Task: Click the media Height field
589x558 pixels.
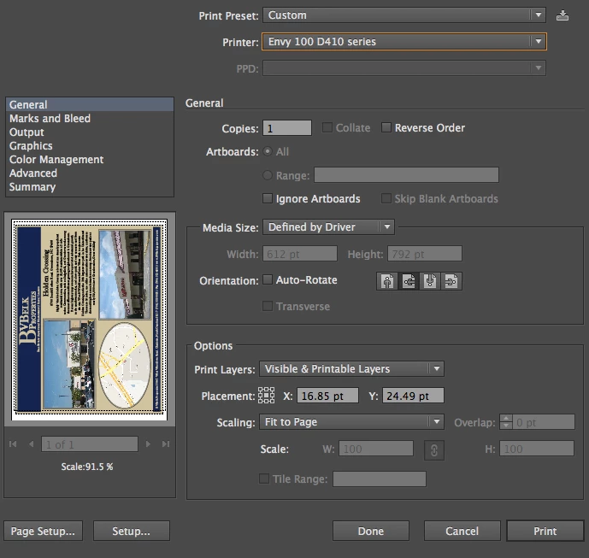Action: click(425, 254)
